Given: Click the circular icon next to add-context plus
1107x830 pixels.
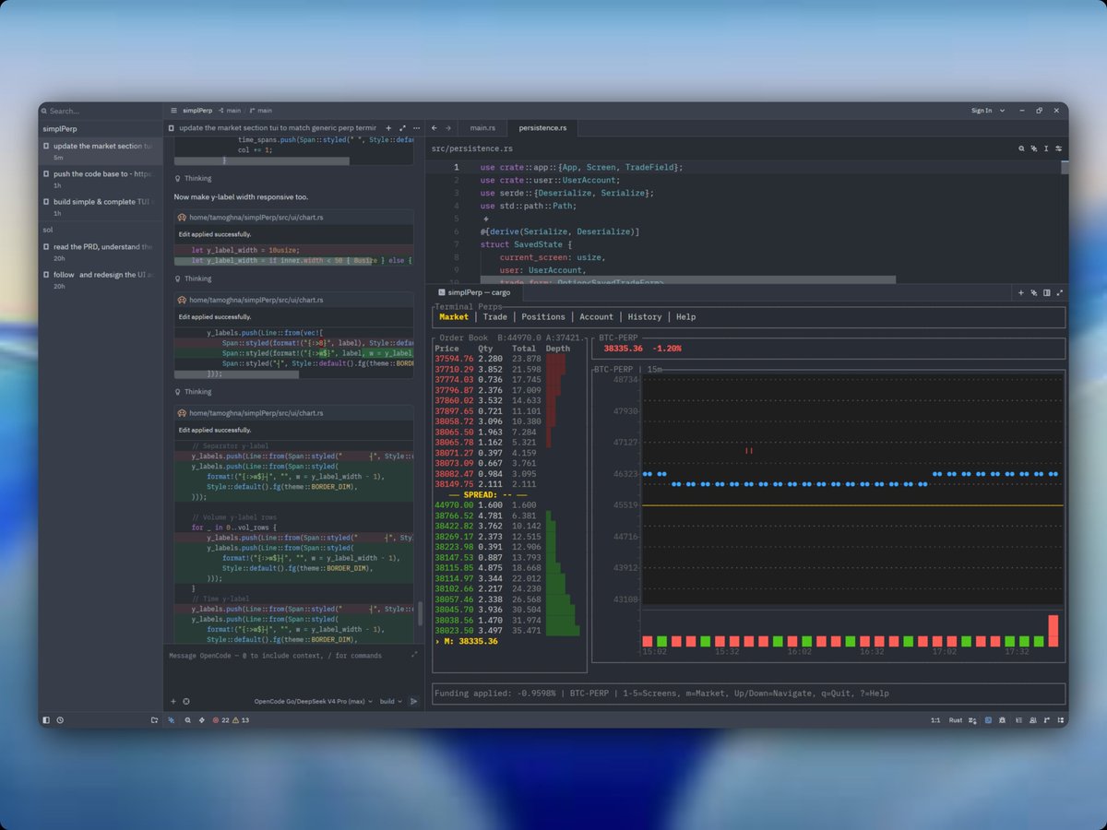Looking at the screenshot, I should (x=185, y=701).
